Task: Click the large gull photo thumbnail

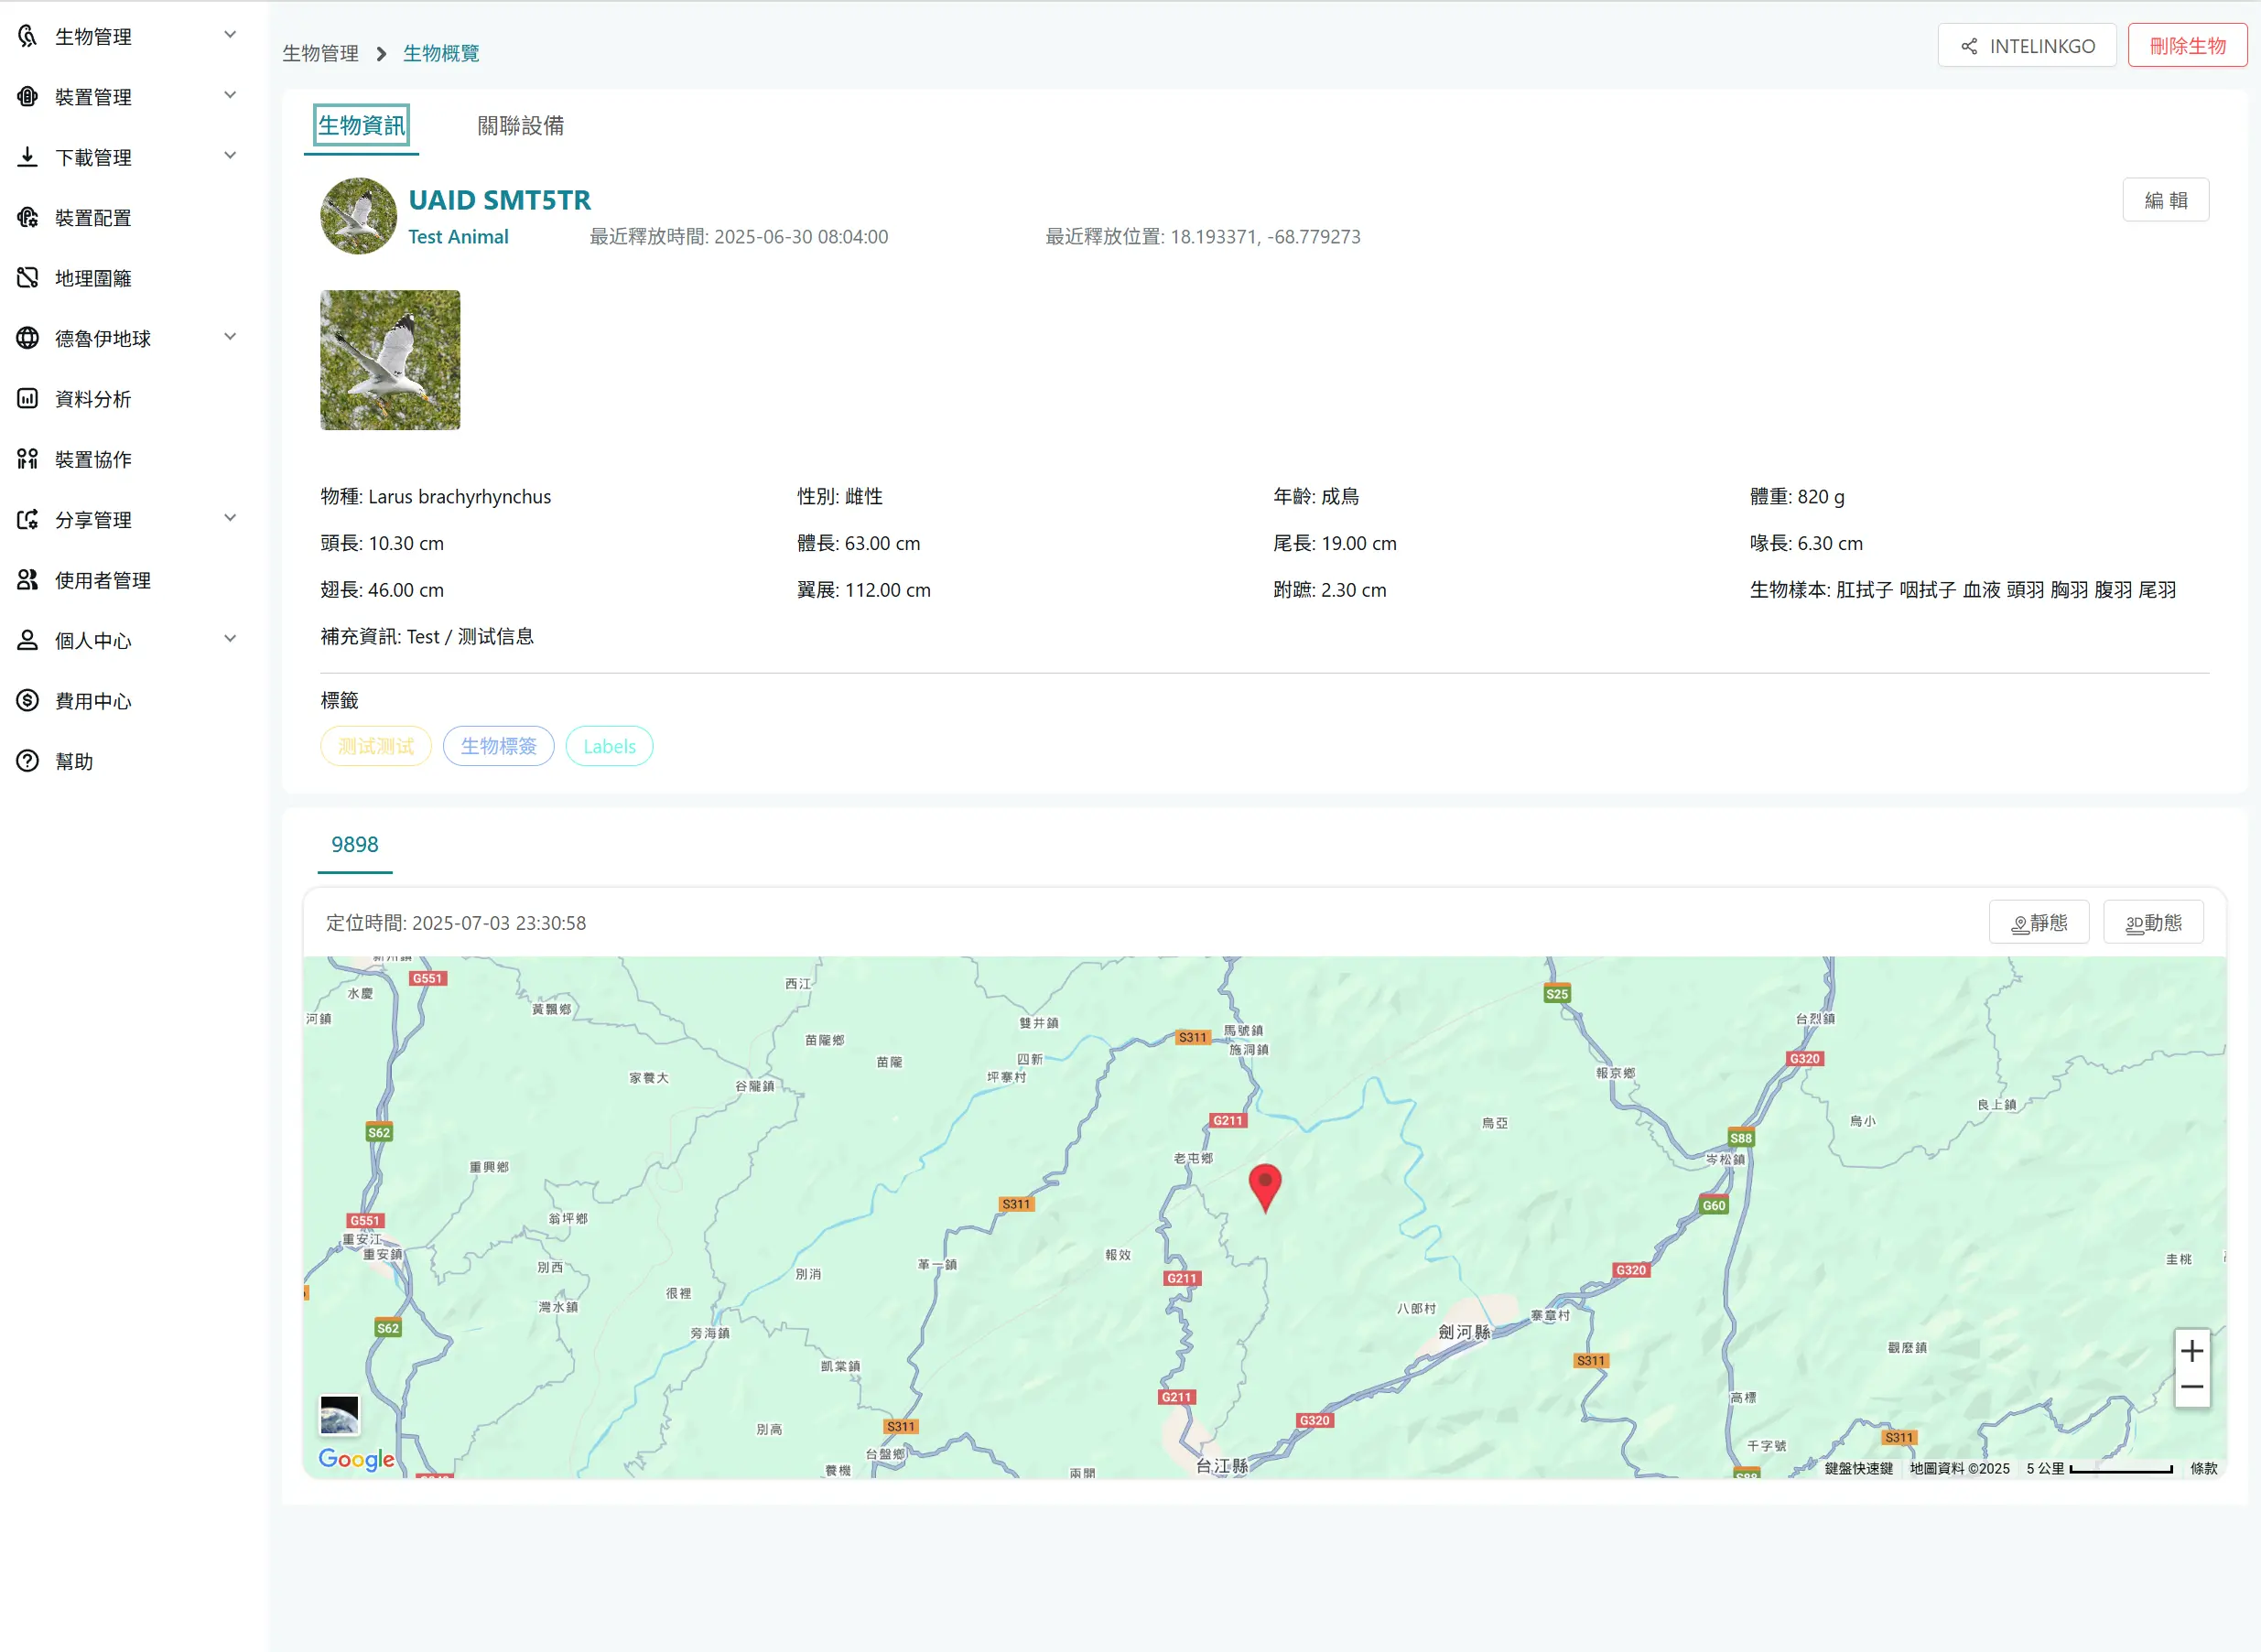Action: pos(390,360)
